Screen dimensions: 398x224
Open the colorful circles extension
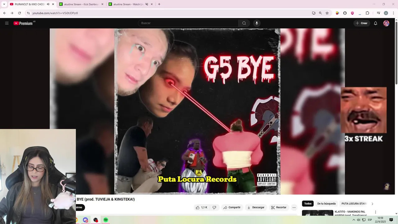pos(337,13)
